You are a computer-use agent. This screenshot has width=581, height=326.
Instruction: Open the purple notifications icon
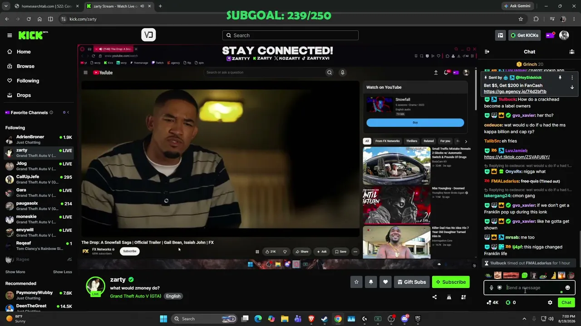pyautogui.click(x=550, y=35)
